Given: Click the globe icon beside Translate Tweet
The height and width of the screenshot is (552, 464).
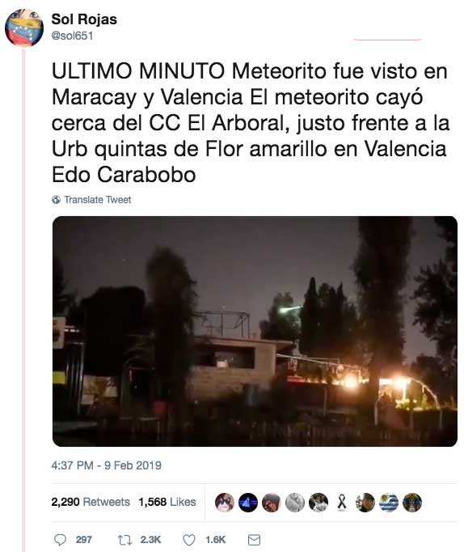Looking at the screenshot, I should [x=56, y=200].
